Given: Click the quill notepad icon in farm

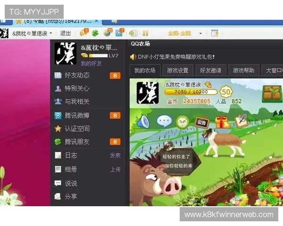Looking at the screenshot, I should (x=241, y=121).
